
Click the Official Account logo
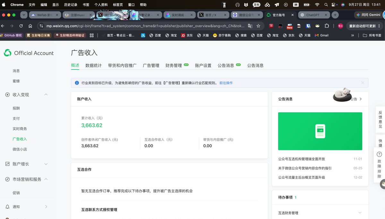pos(29,53)
